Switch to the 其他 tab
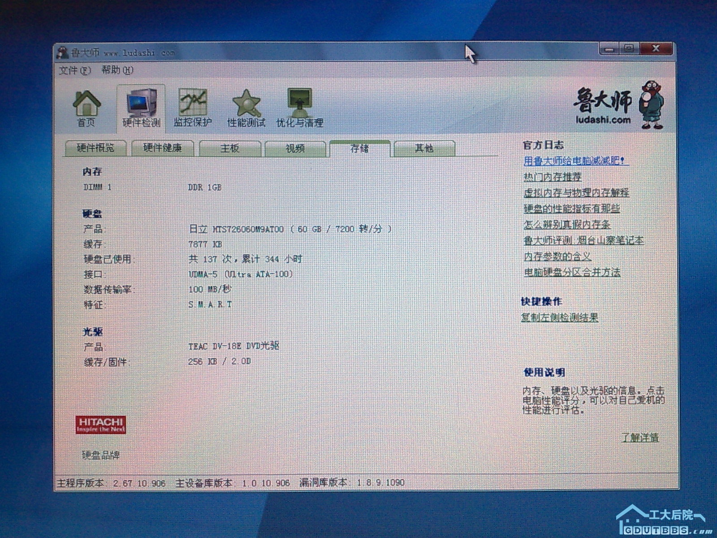This screenshot has width=717, height=538. coord(424,148)
